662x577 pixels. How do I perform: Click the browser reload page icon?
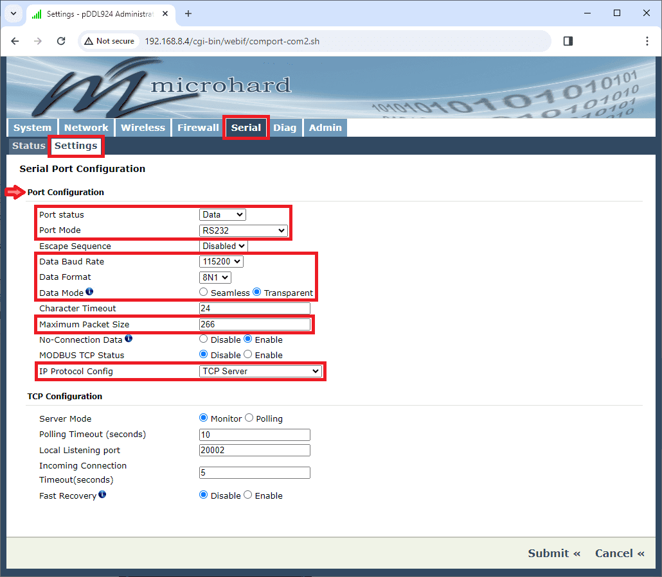coord(61,41)
